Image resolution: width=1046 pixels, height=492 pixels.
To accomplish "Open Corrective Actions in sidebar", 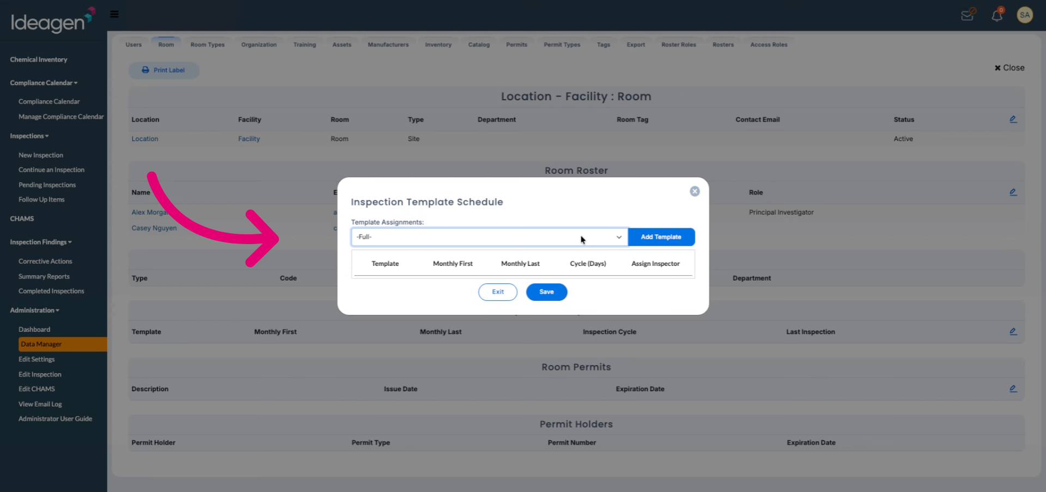I will click(x=45, y=262).
